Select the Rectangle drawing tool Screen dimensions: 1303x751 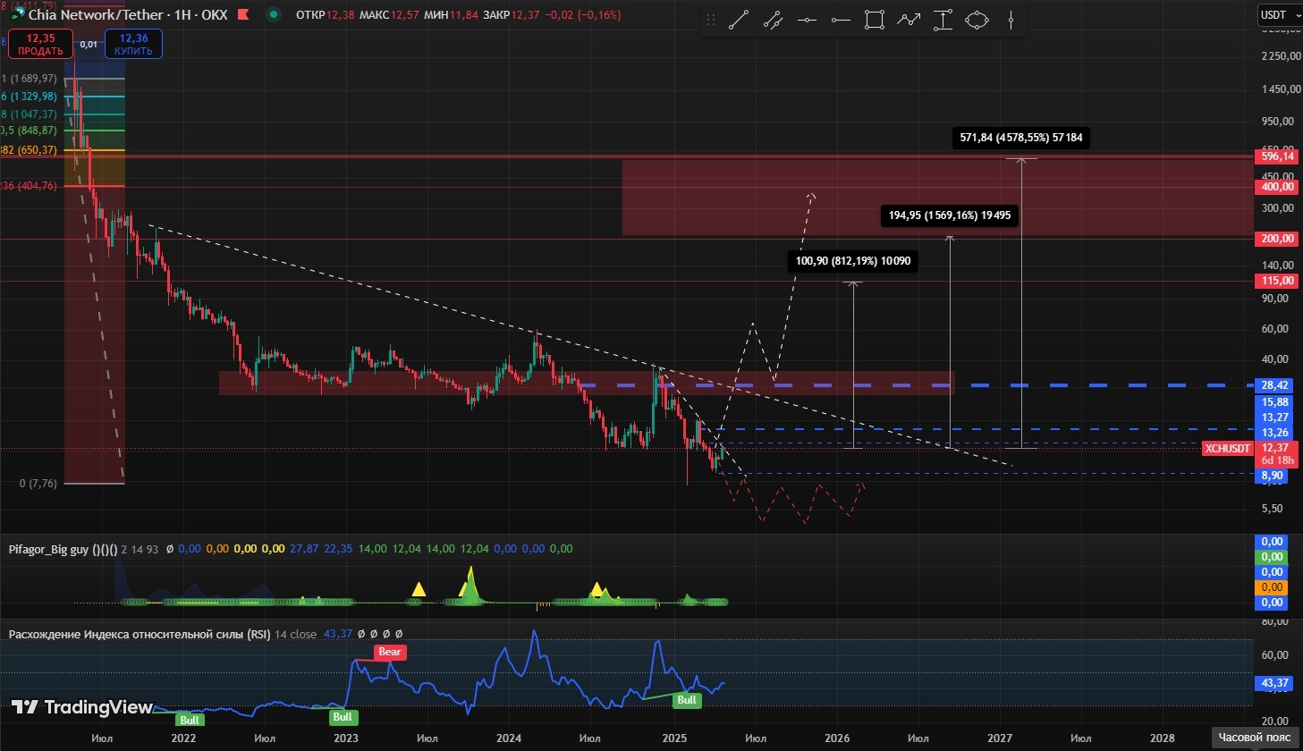[x=875, y=20]
